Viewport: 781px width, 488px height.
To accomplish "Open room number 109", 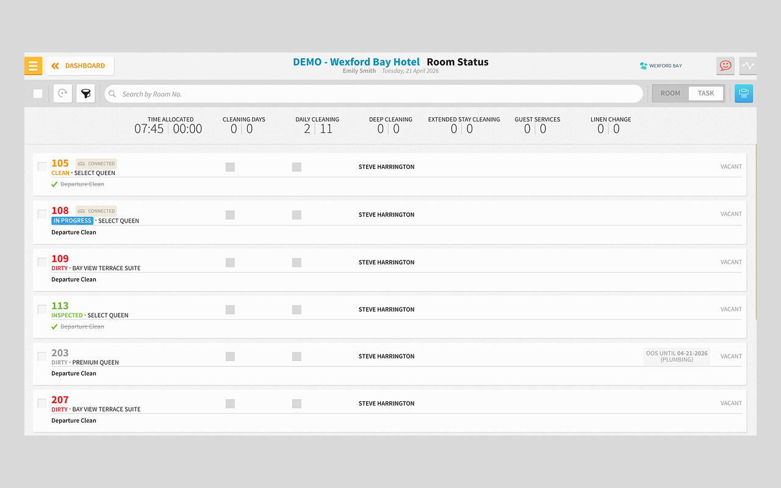I will [x=60, y=259].
